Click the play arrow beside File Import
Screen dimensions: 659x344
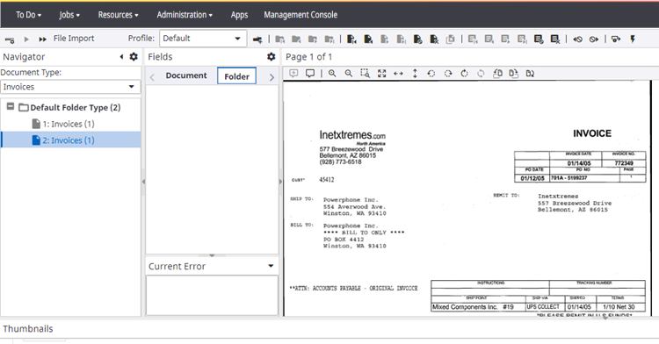click(x=26, y=39)
